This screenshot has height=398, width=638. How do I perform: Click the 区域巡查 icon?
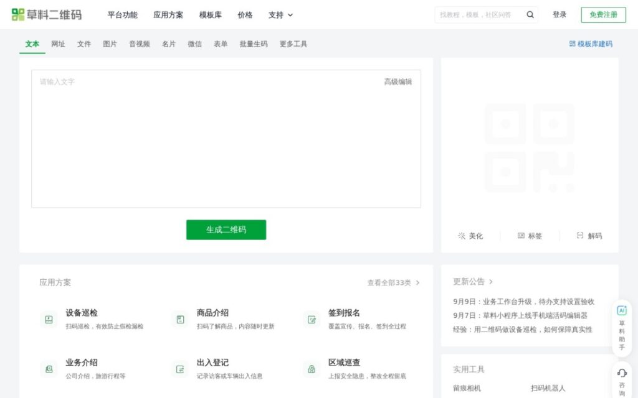(x=312, y=369)
